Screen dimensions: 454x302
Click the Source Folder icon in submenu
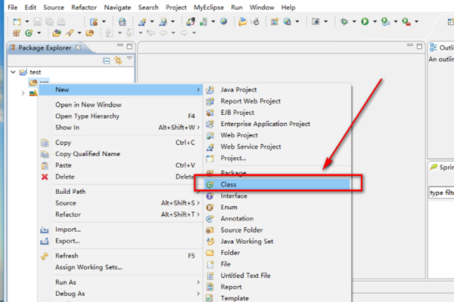(210, 230)
